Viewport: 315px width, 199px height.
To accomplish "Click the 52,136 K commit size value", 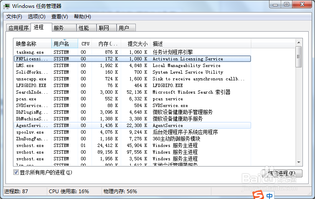I will tap(137, 92).
